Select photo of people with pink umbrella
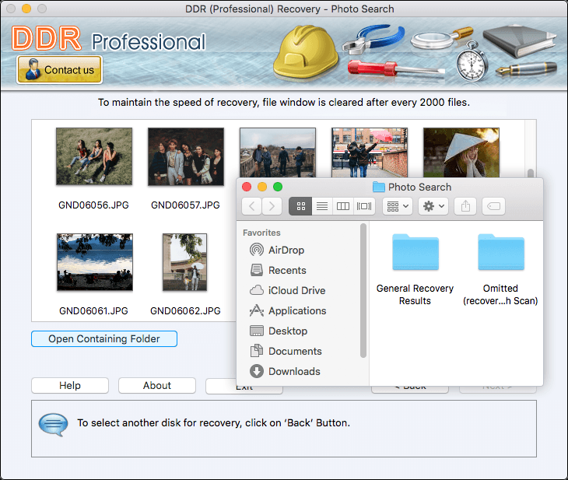The width and height of the screenshot is (568, 480). (x=370, y=152)
